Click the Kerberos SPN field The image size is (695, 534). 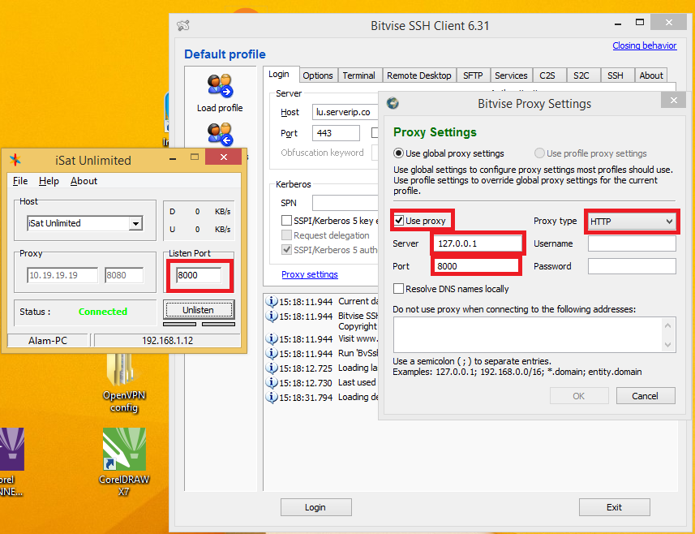345,203
